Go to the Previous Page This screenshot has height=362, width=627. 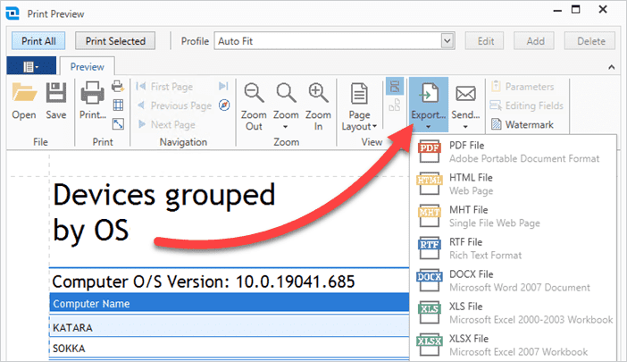tap(174, 105)
